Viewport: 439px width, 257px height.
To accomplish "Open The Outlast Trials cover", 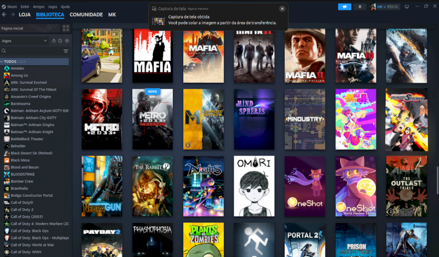I will 407,186.
